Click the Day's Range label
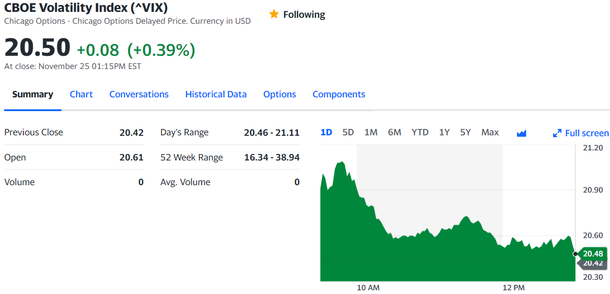 (x=184, y=133)
